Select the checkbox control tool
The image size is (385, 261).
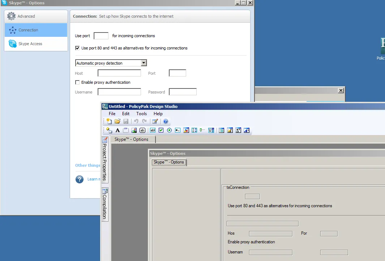(x=161, y=130)
